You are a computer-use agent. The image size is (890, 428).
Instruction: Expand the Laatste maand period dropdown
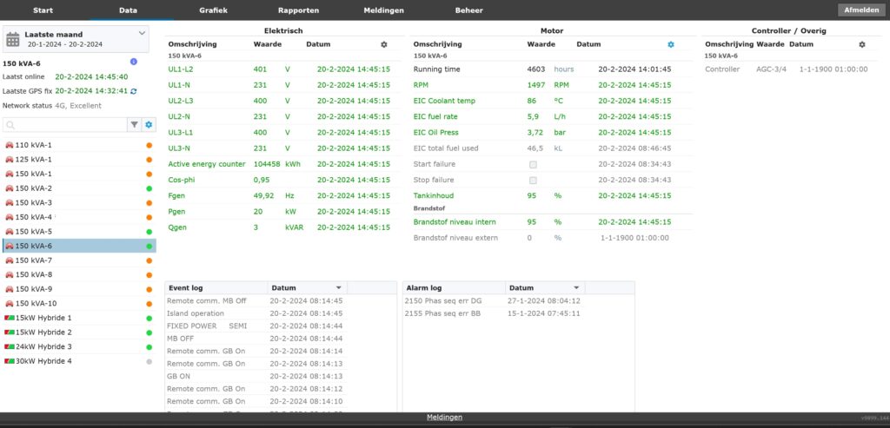point(143,33)
